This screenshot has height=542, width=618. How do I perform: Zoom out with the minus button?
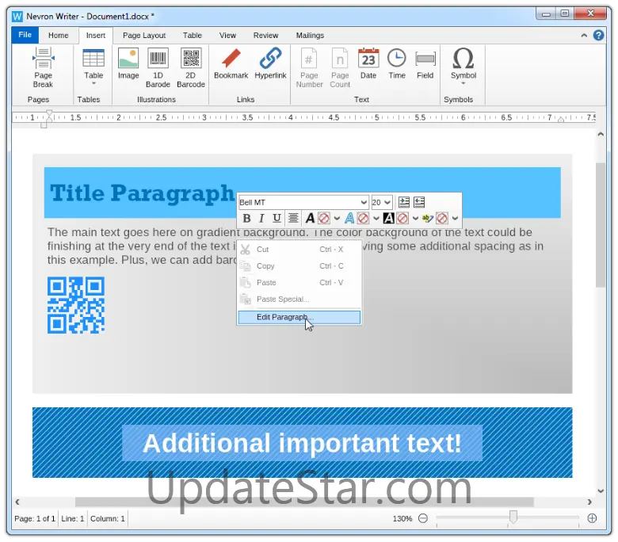pyautogui.click(x=423, y=518)
